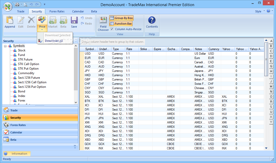
Task: Jump to letter Y in index bar
Action: click(x=271, y=122)
